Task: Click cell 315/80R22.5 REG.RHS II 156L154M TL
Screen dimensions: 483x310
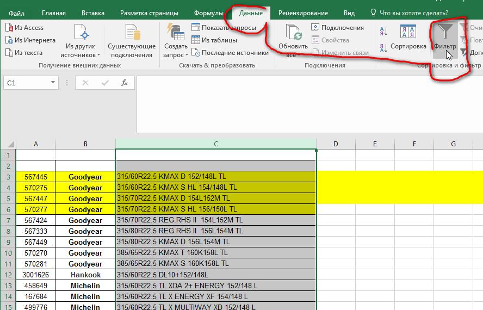Action: point(215,231)
